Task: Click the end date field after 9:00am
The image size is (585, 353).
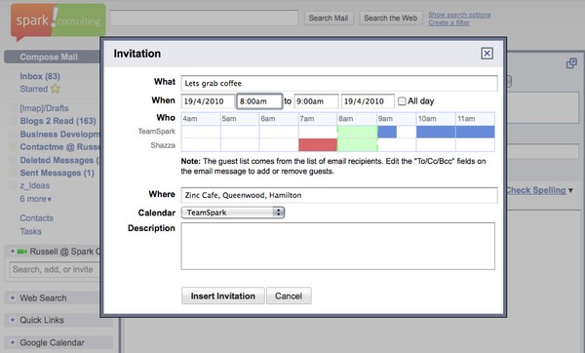Action: [368, 101]
